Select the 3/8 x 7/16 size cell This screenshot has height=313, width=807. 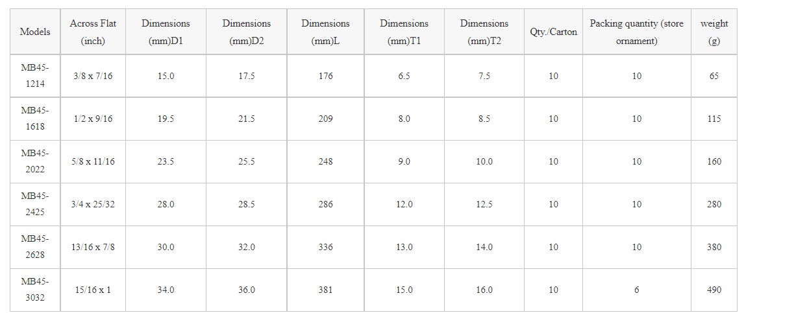pyautogui.click(x=93, y=76)
